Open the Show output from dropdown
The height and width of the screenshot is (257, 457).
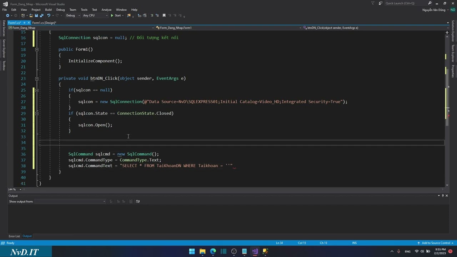click(70, 201)
